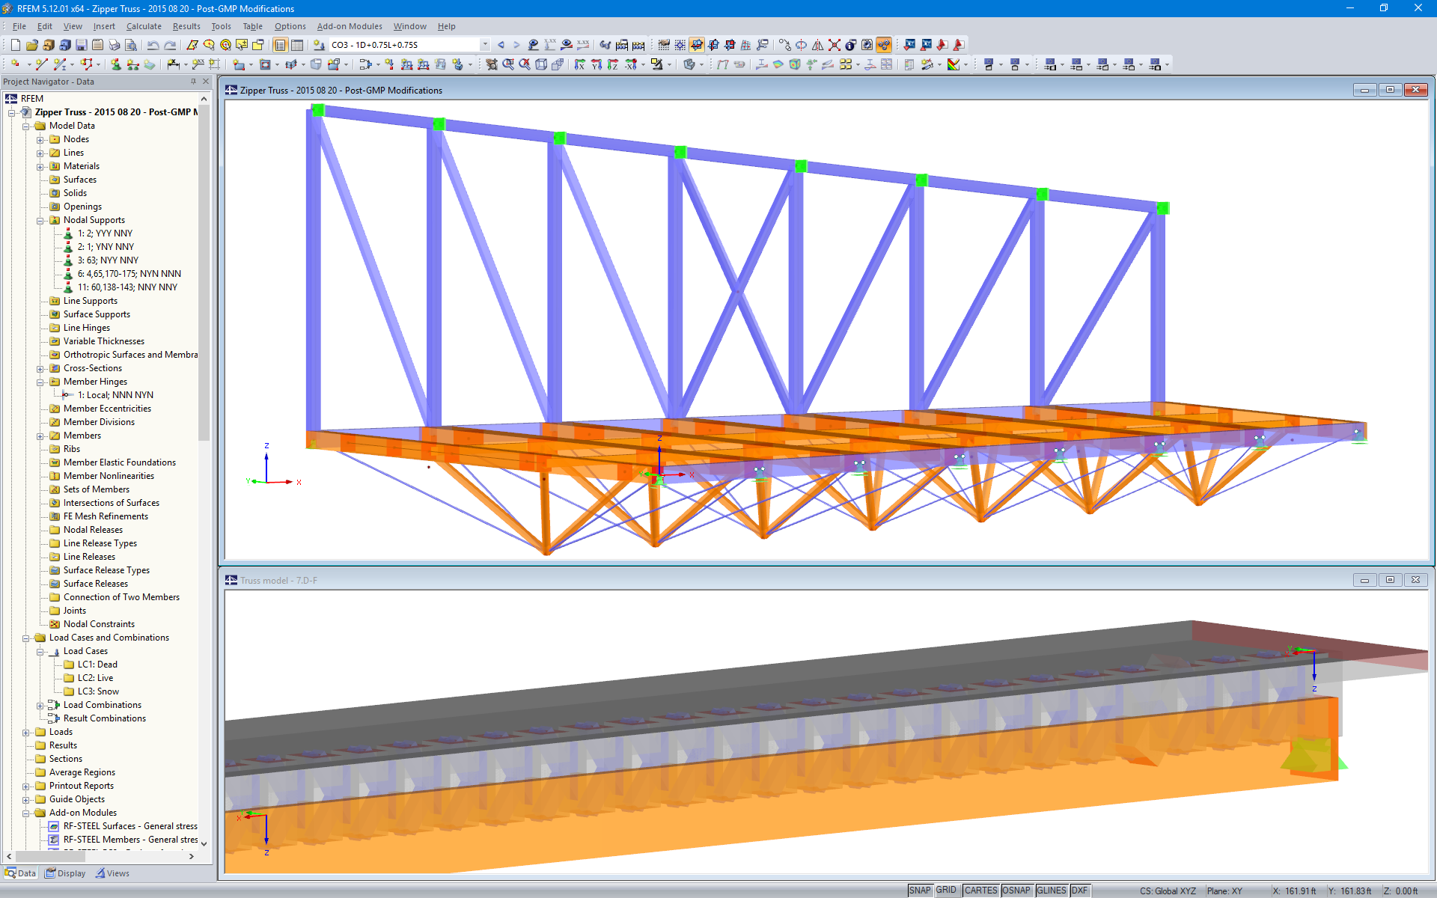The height and width of the screenshot is (898, 1437).
Task: Open the Add-on Modules menu
Action: [349, 26]
